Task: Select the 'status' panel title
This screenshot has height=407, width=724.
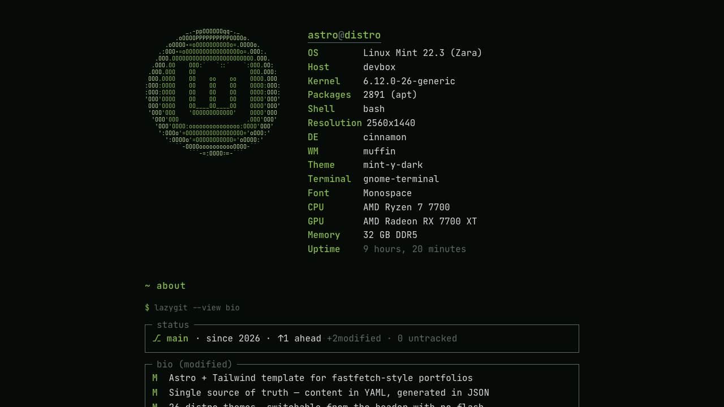Action: 173,325
